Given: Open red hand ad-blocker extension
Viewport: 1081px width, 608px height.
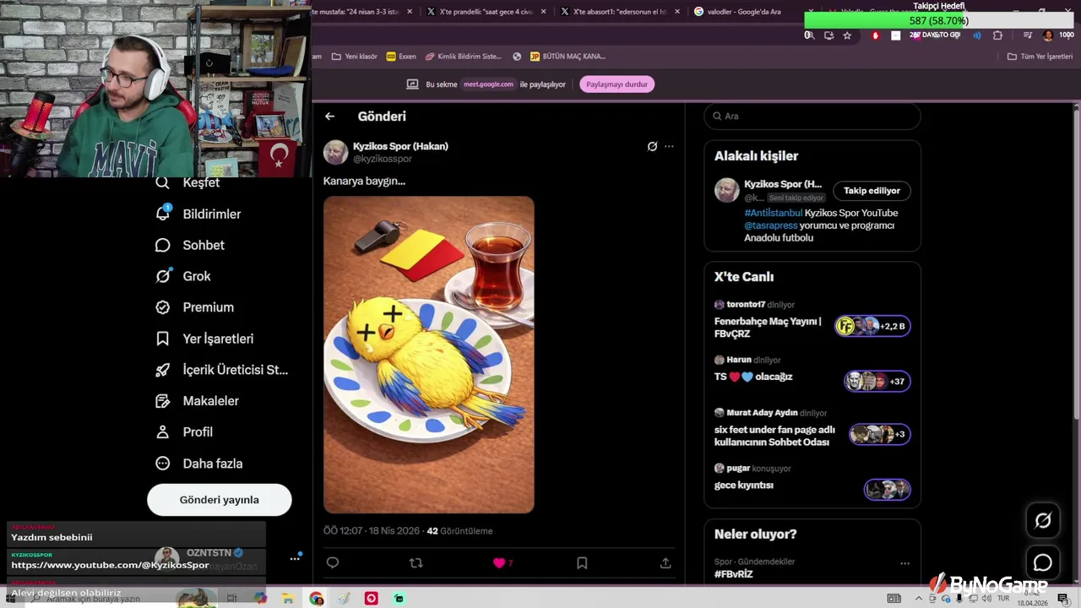Looking at the screenshot, I should pyautogui.click(x=875, y=35).
